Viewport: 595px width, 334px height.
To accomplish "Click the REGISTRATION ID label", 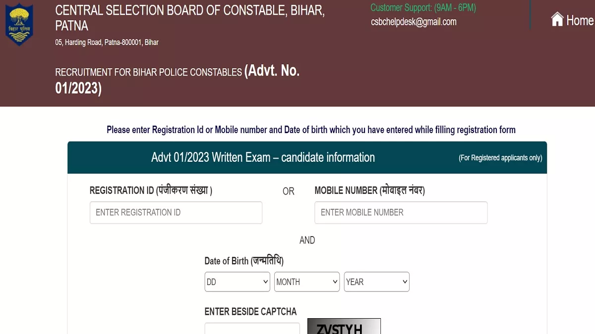I will coord(151,191).
